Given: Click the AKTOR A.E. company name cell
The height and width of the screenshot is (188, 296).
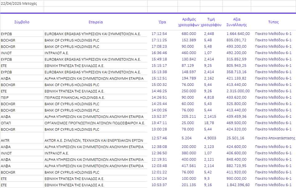Looking at the screenshot, I should (x=94, y=140).
